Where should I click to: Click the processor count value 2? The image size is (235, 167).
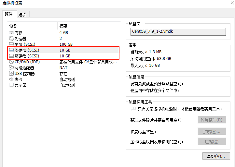coord(61,38)
